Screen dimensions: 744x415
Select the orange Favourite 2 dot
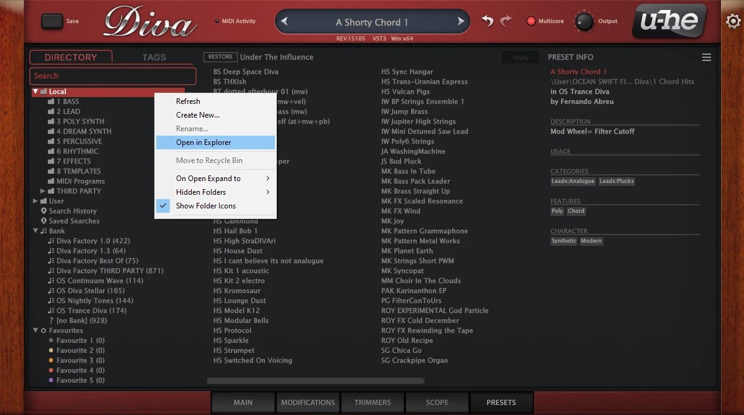click(x=51, y=350)
